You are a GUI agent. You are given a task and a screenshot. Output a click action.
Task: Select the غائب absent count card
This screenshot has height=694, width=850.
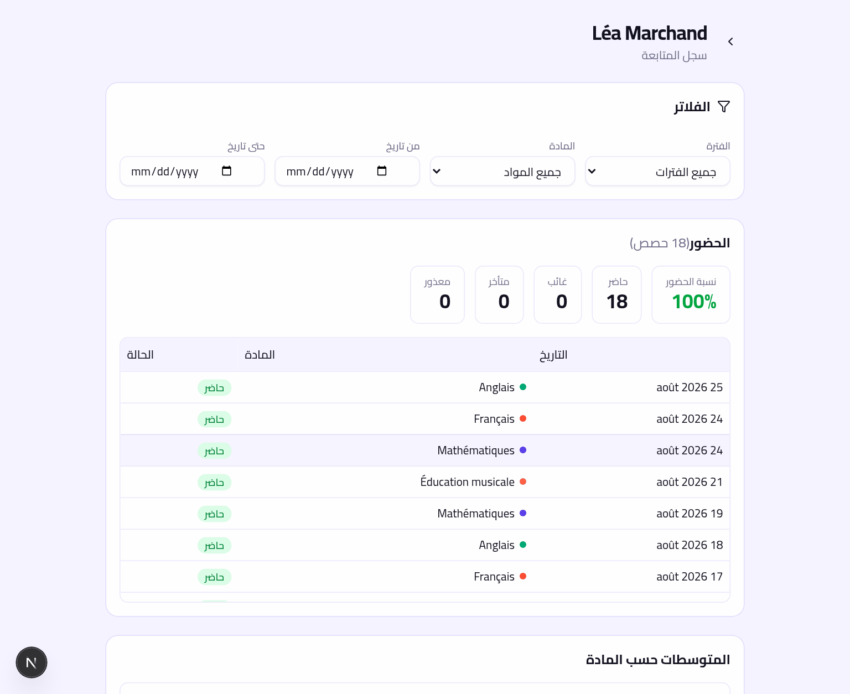pyautogui.click(x=558, y=294)
